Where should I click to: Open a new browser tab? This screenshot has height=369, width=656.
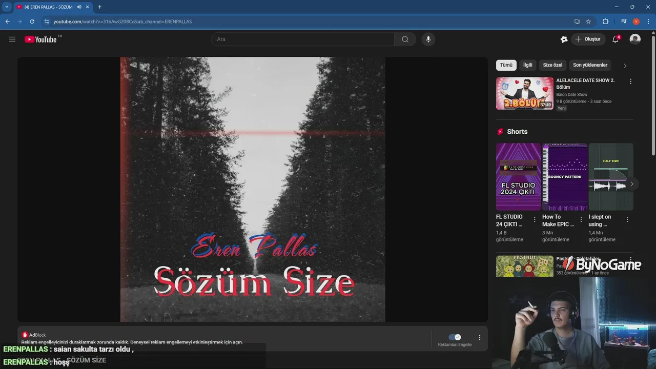[99, 7]
